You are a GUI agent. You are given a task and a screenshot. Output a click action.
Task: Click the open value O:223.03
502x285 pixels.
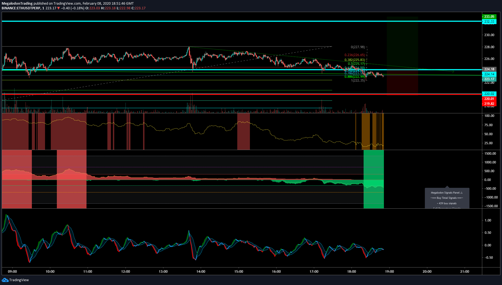[x=93, y=8]
